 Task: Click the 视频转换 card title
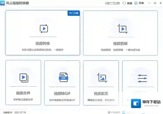click(43, 44)
